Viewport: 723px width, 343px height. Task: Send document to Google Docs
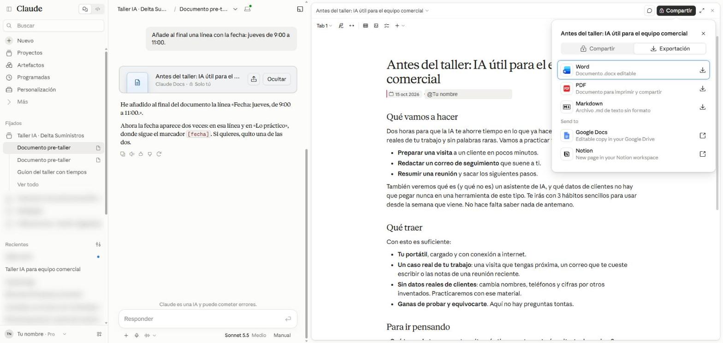[x=633, y=136]
